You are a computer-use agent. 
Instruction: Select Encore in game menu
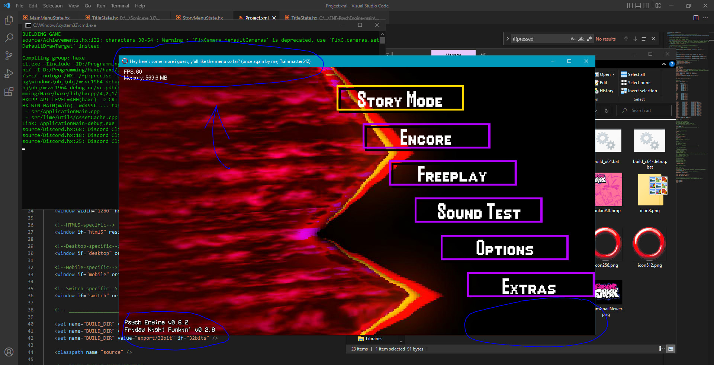tap(427, 136)
